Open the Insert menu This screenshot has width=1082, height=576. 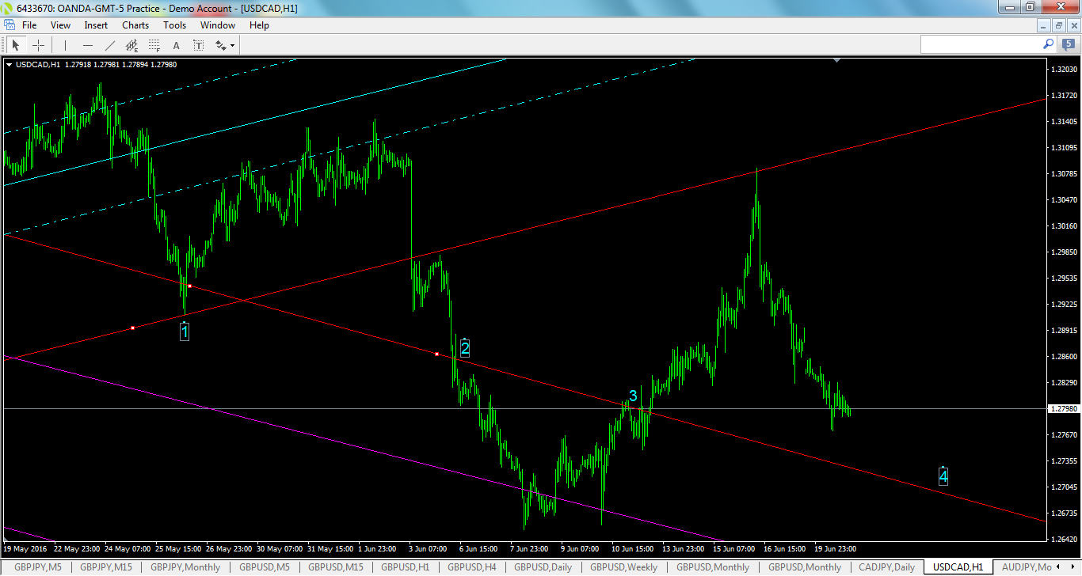click(x=95, y=25)
